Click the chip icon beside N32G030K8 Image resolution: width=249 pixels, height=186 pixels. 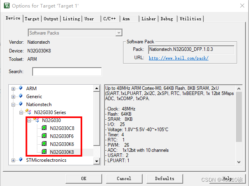(x=44, y=151)
